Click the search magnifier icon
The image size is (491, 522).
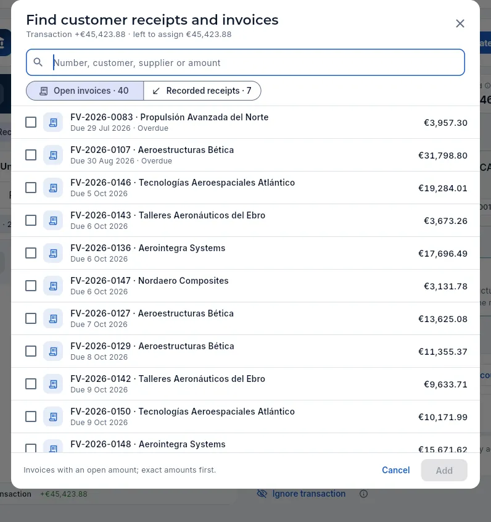click(38, 62)
